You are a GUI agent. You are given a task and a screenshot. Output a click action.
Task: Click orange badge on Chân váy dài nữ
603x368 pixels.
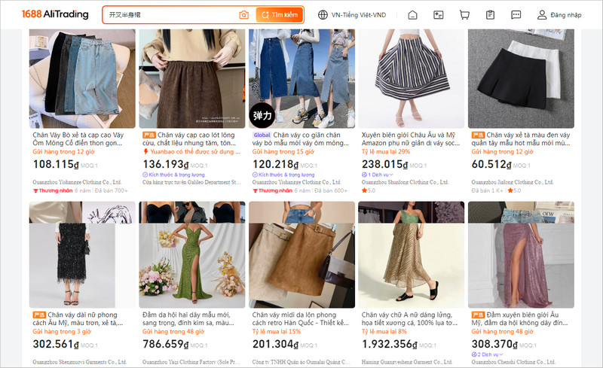coord(39,315)
